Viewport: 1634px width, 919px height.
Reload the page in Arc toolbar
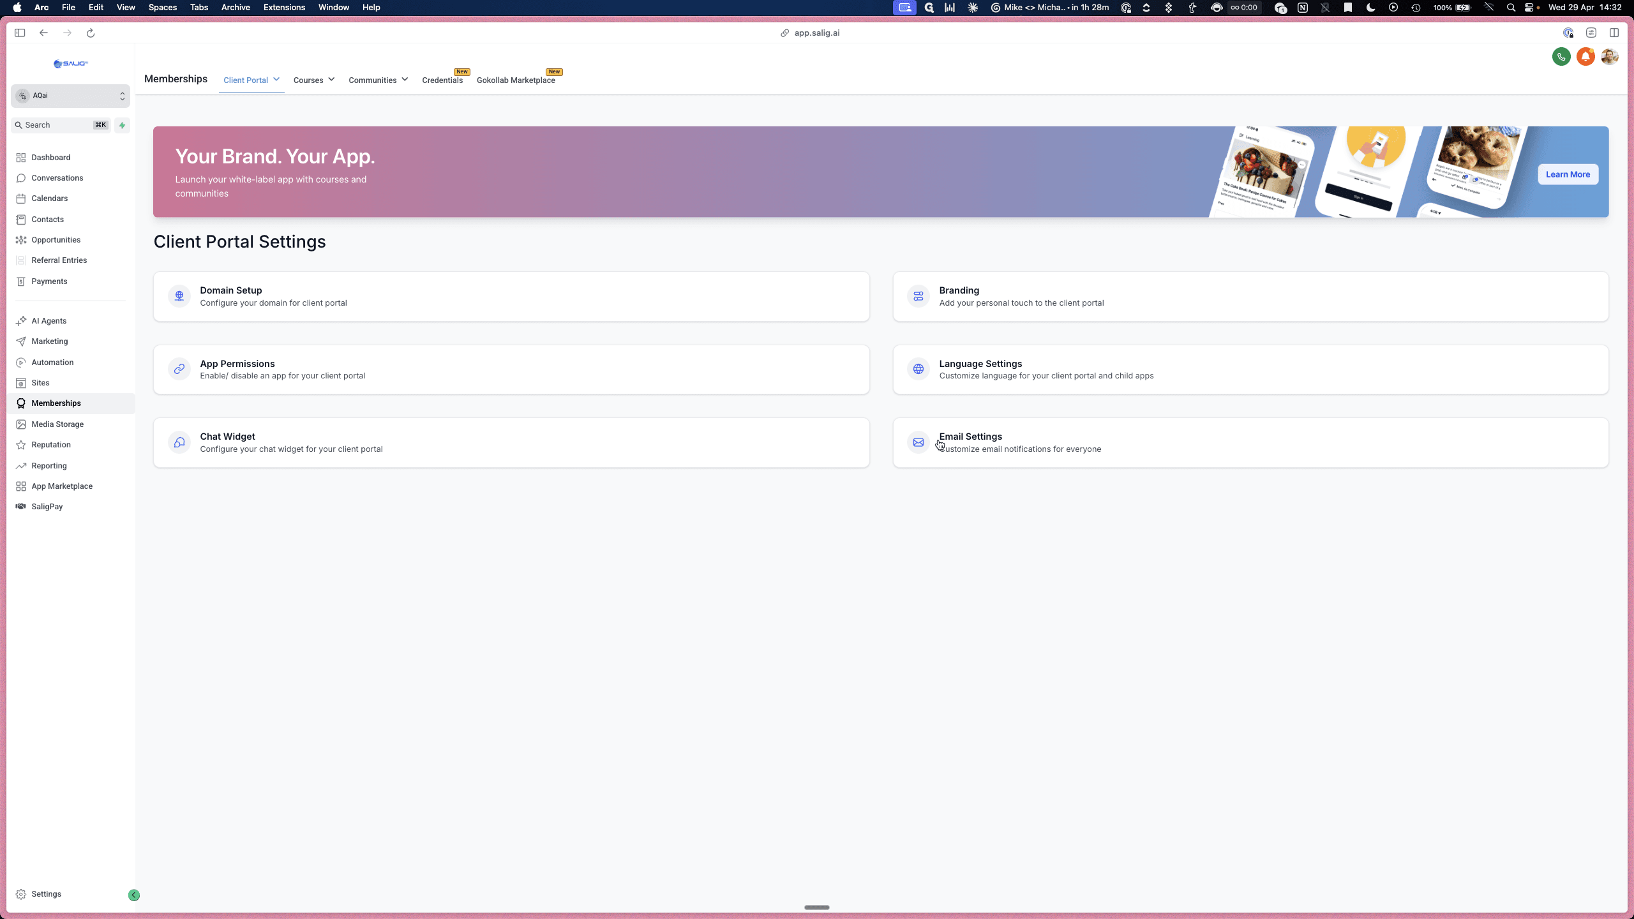(x=91, y=33)
